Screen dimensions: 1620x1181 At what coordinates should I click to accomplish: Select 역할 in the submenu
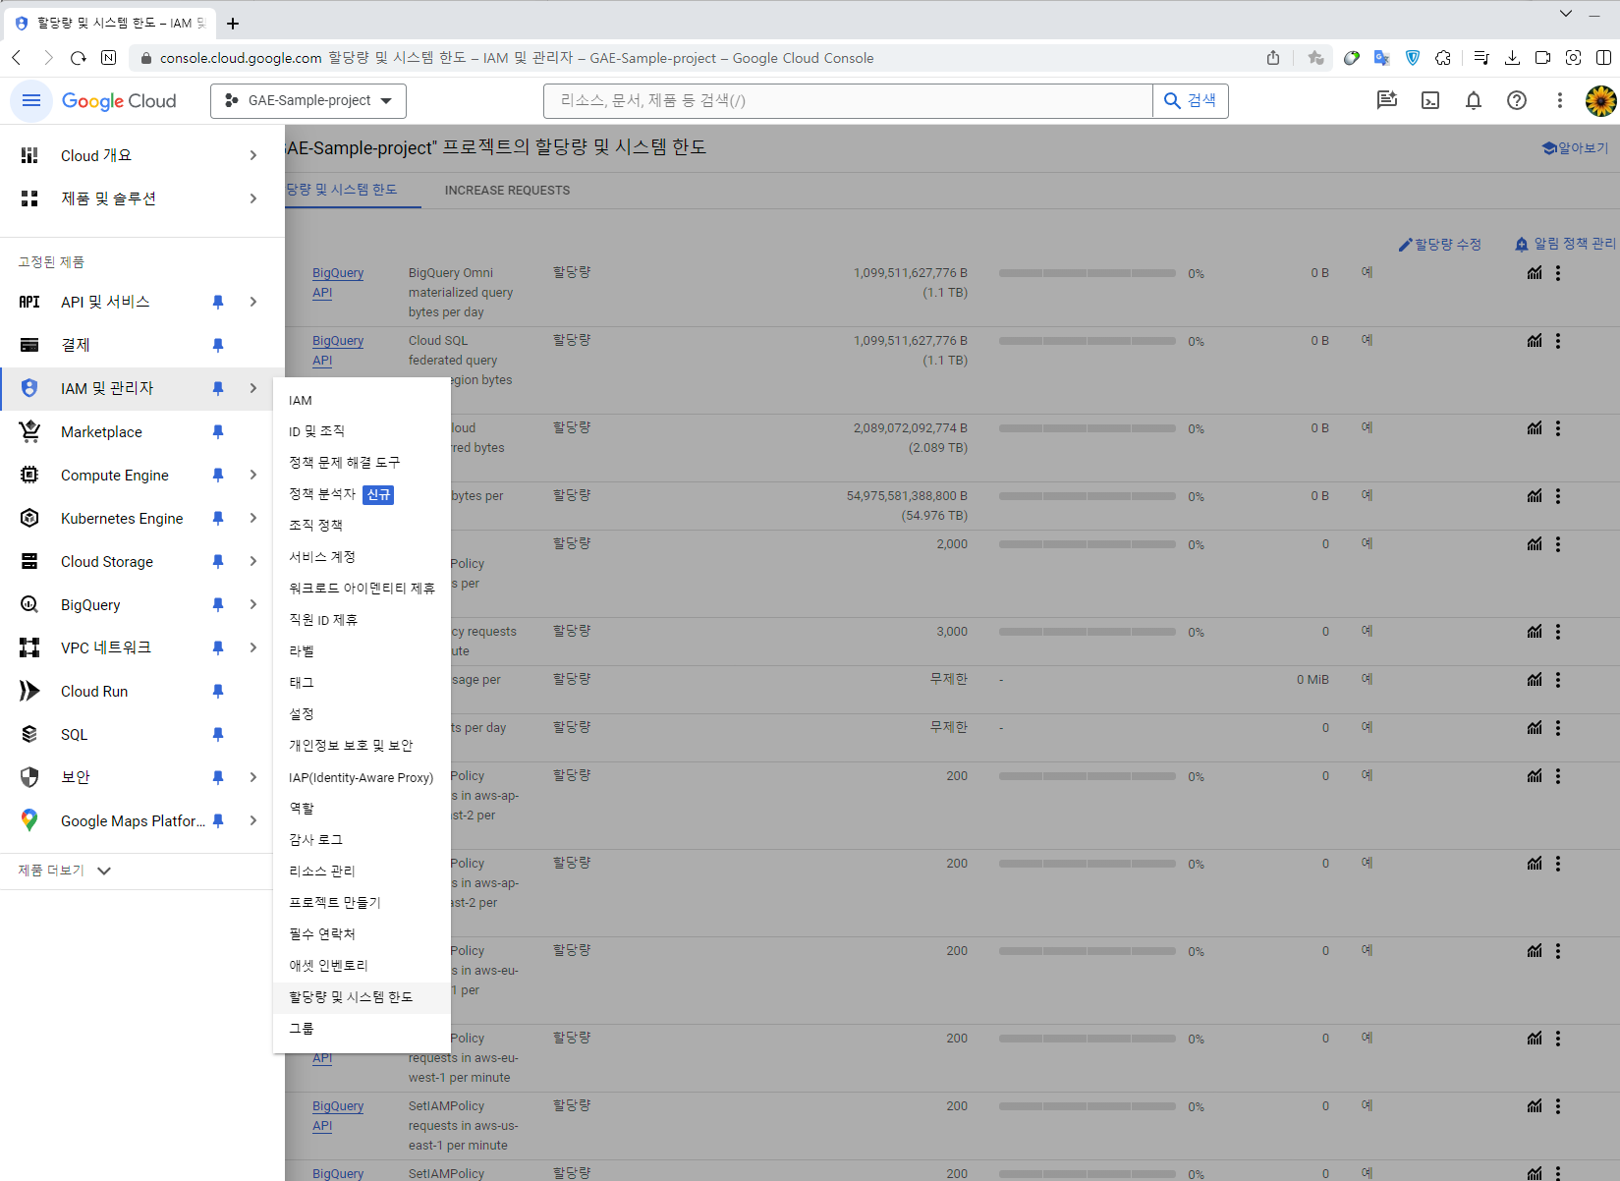tap(362, 809)
